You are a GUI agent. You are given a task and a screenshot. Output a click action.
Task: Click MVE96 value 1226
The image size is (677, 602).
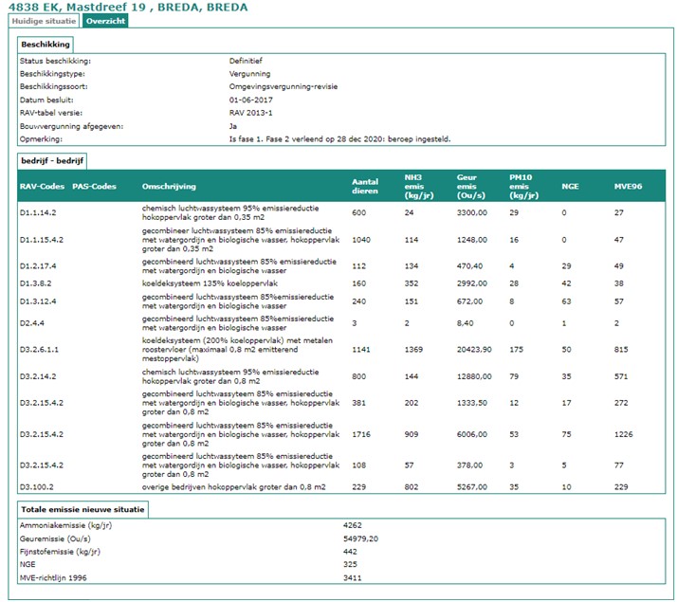[624, 434]
